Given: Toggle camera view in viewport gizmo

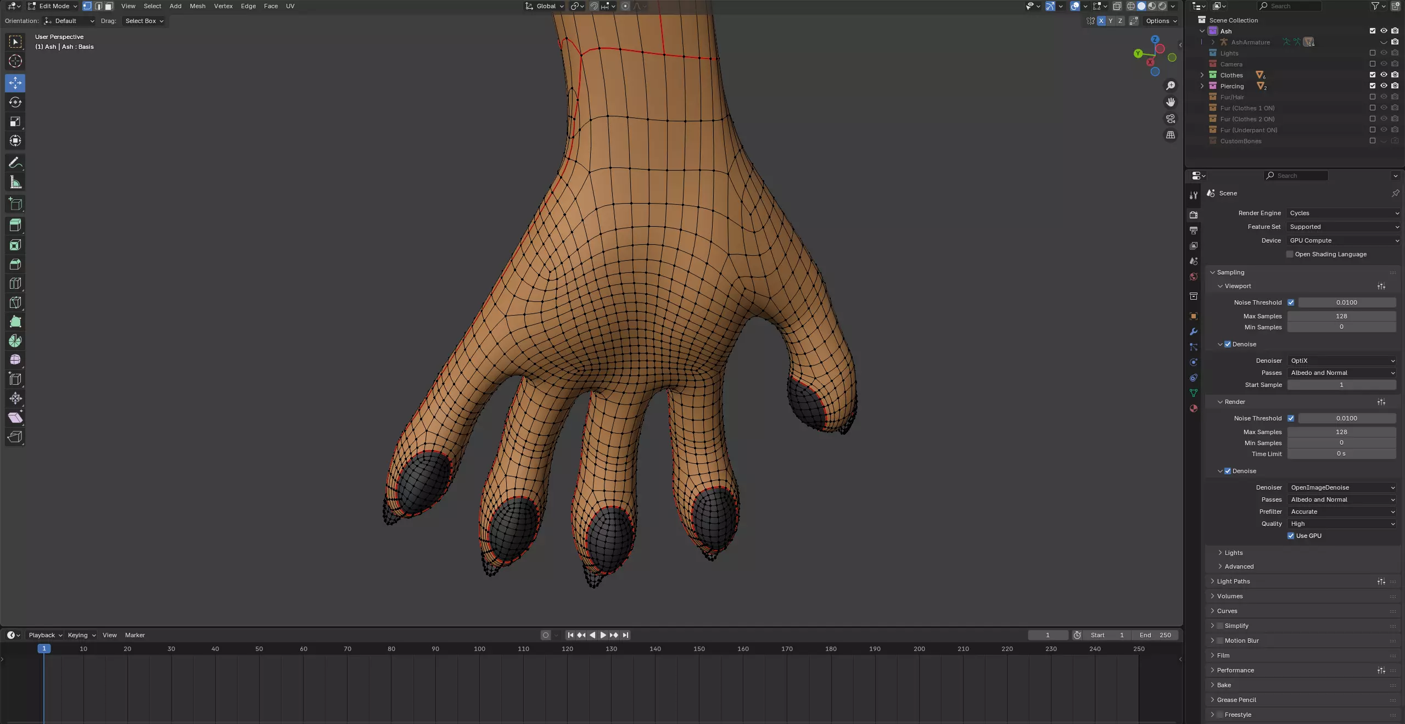Looking at the screenshot, I should pyautogui.click(x=1171, y=119).
